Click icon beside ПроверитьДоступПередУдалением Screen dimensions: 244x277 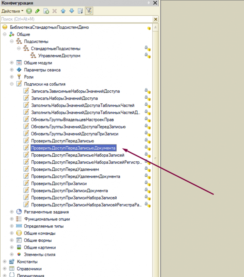pos(26,169)
